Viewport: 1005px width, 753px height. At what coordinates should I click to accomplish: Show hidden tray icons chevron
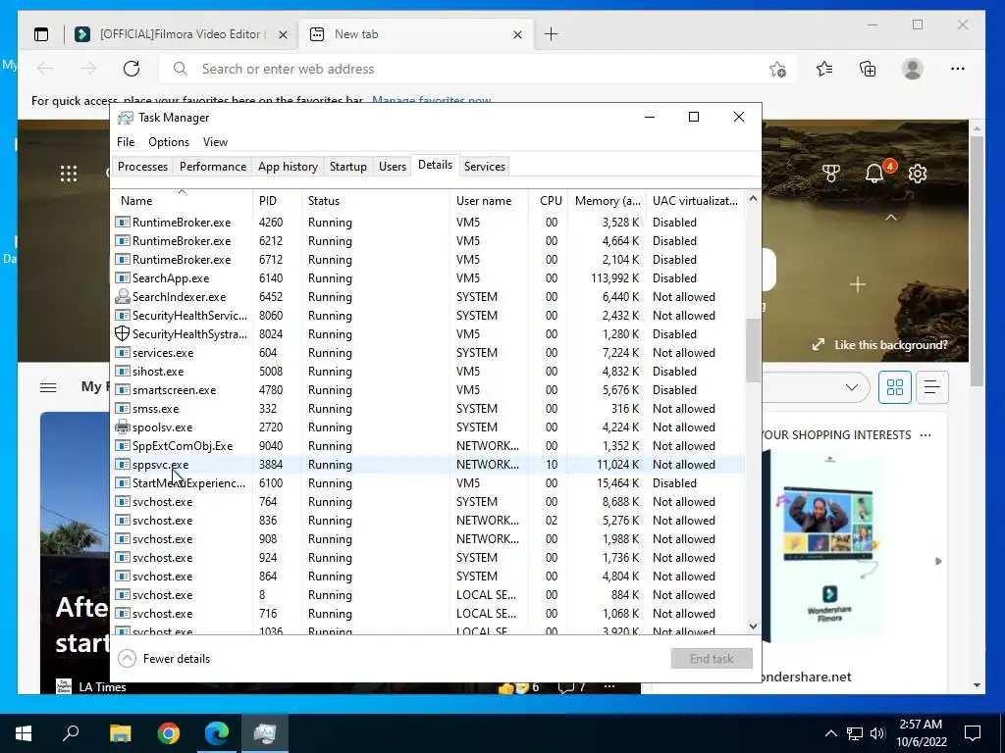click(x=830, y=733)
